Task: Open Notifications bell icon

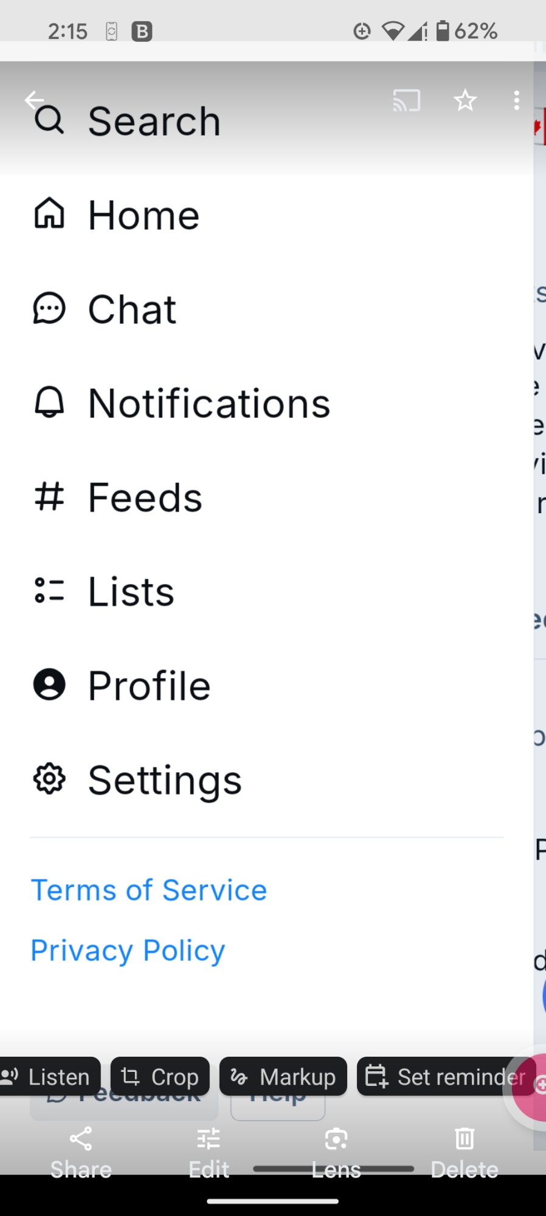Action: coord(49,402)
